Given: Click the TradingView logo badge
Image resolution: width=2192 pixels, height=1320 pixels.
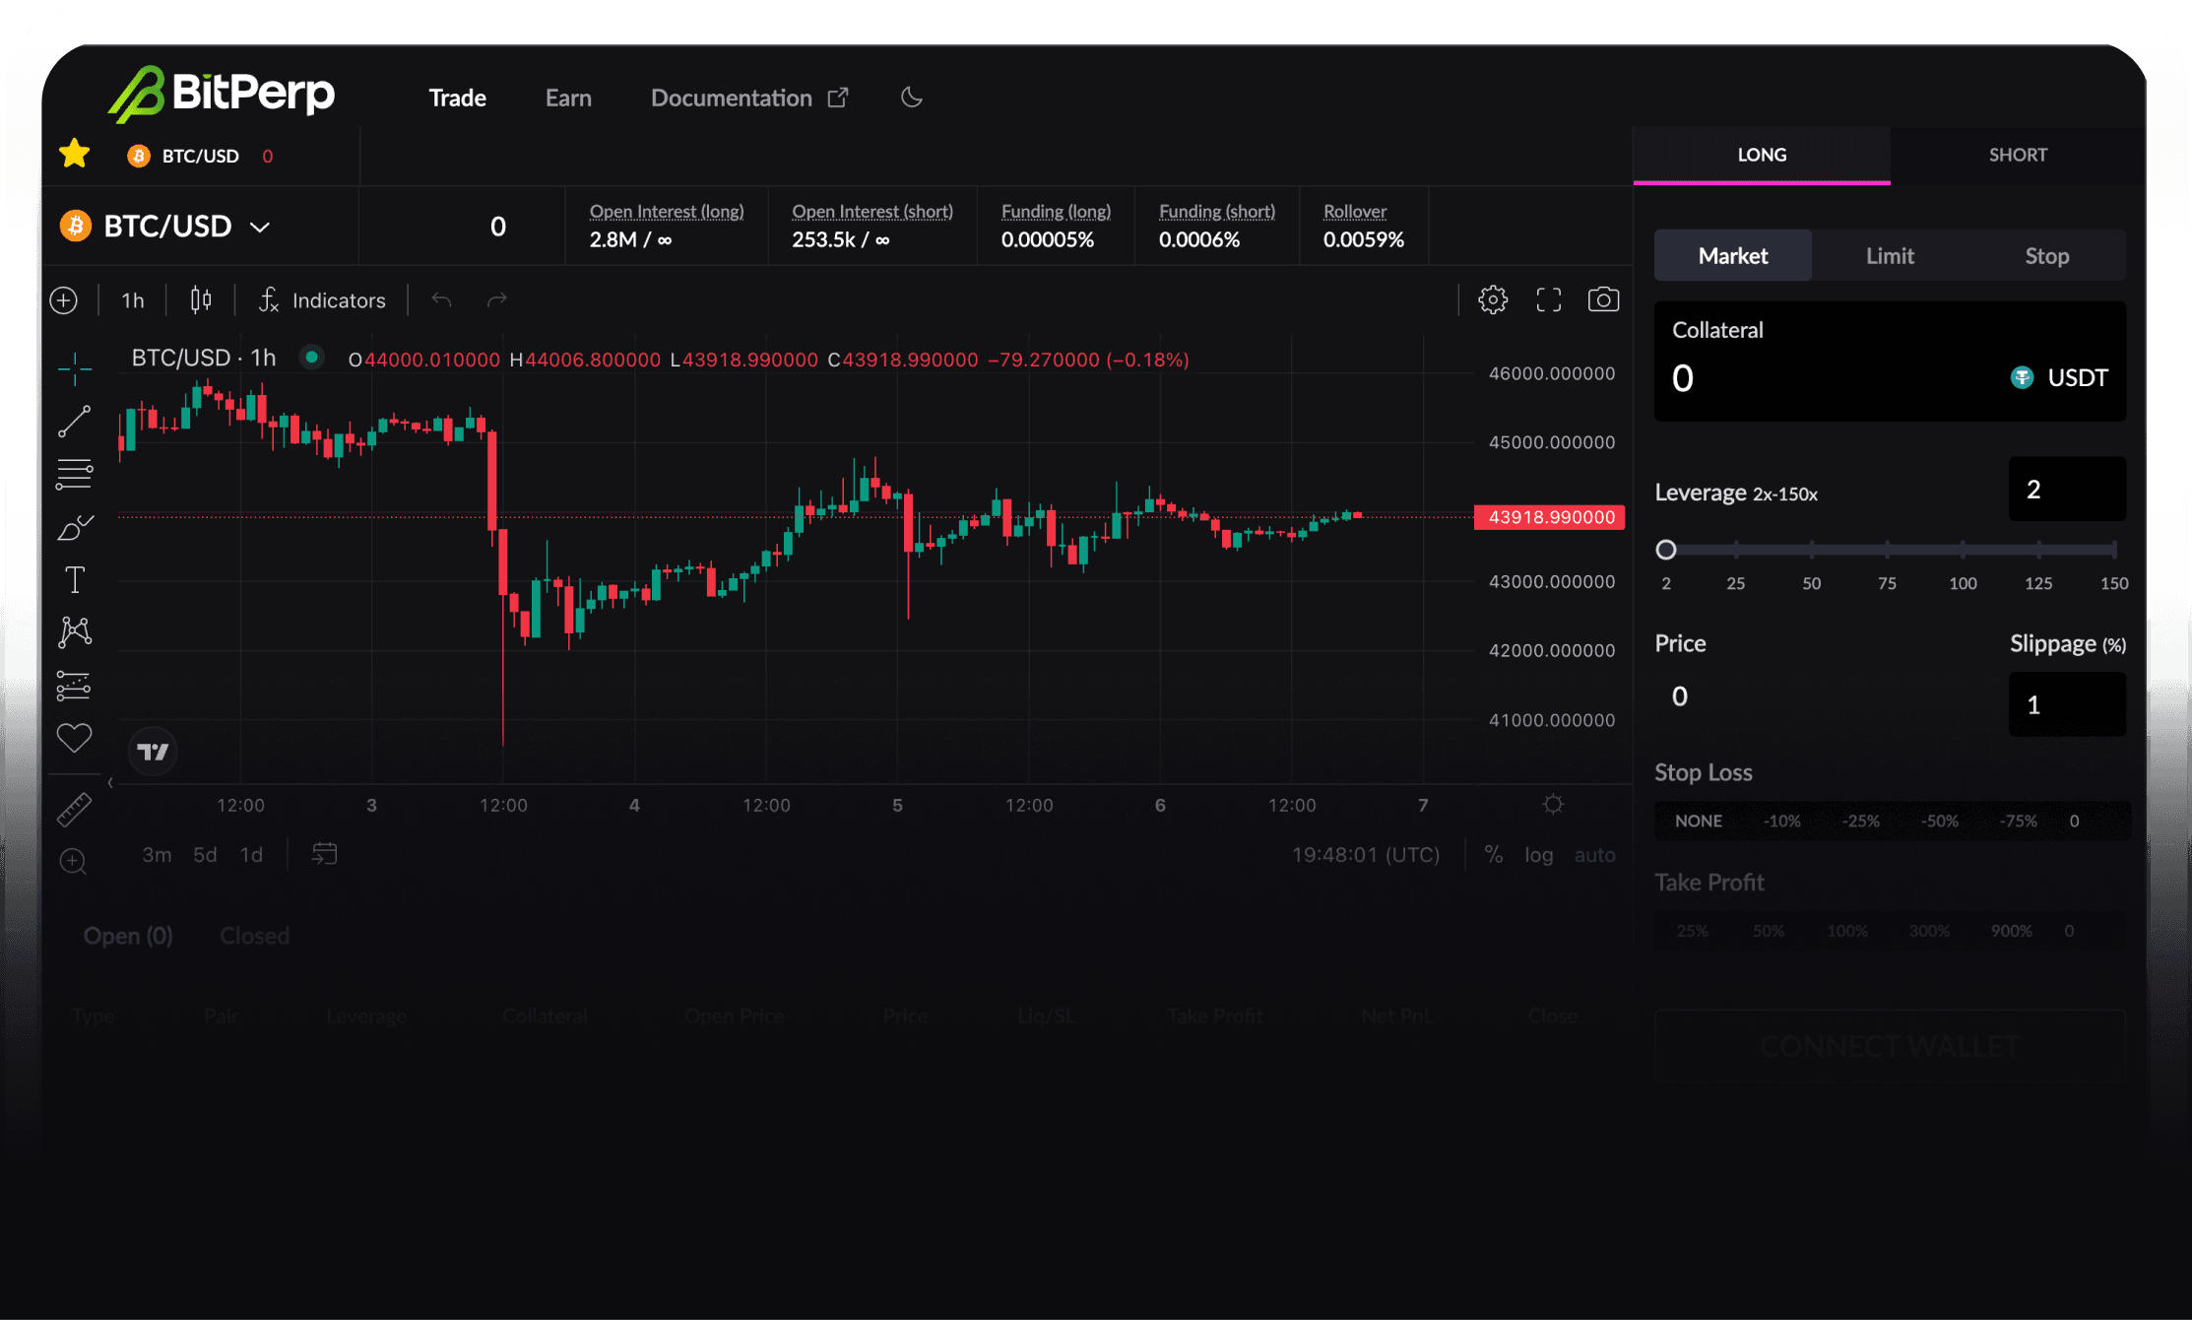Looking at the screenshot, I should tap(153, 753).
